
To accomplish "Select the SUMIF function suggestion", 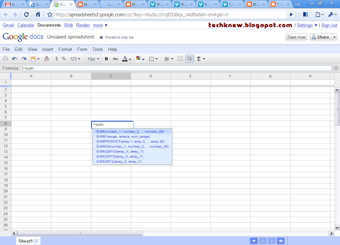I will point(132,137).
